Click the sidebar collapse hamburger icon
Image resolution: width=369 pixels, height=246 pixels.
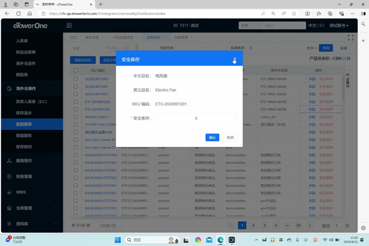coord(69,26)
